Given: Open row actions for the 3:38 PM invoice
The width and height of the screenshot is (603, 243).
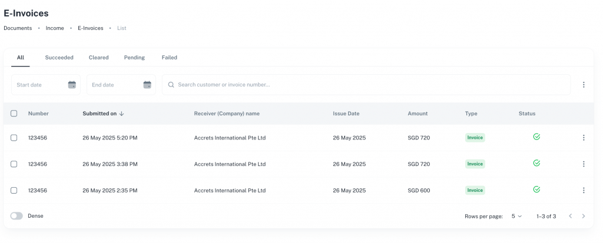Looking at the screenshot, I should point(584,164).
